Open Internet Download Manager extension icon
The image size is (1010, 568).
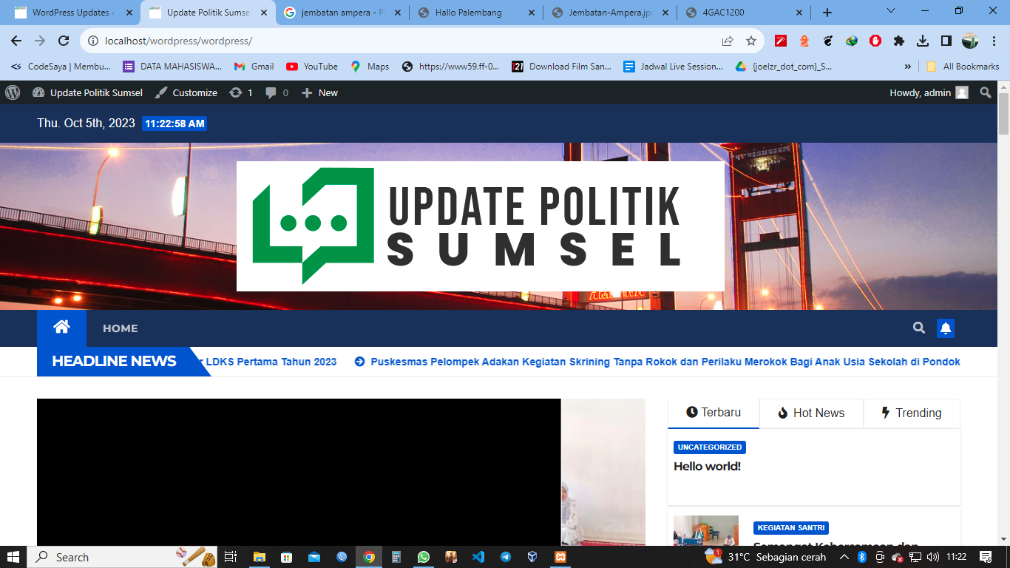click(852, 41)
